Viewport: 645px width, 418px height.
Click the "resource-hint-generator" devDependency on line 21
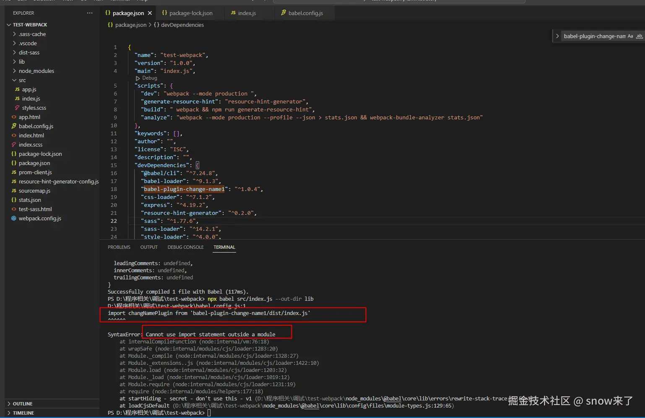[199, 213]
